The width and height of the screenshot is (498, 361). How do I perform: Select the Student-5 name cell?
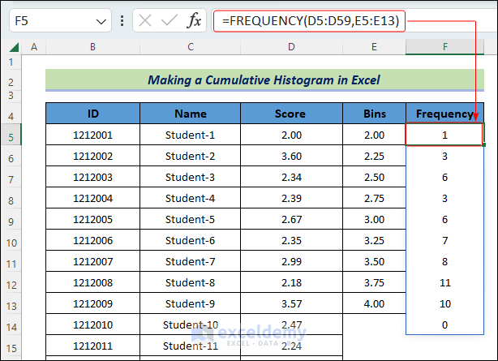[191, 220]
